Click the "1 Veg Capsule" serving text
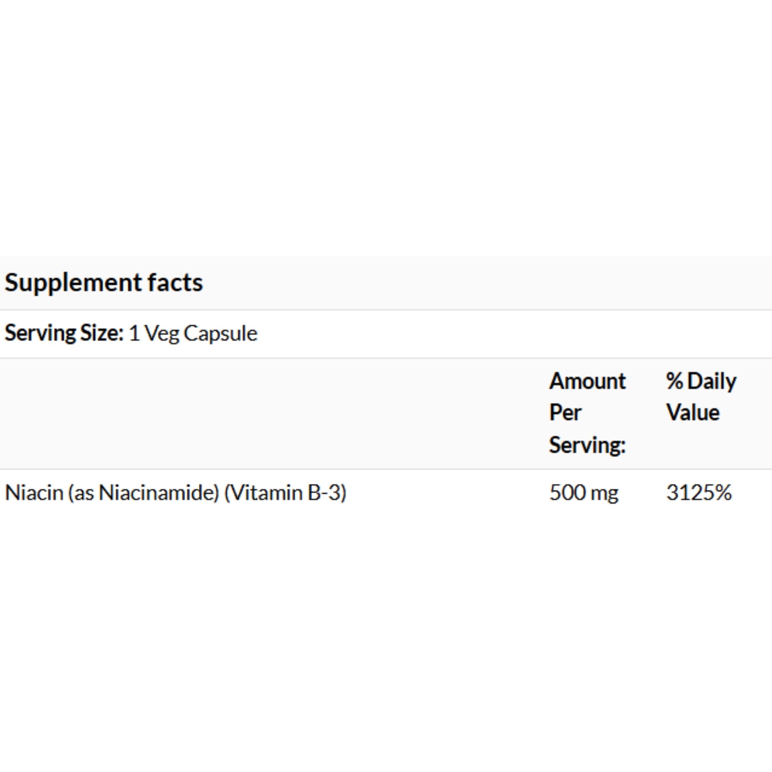Image resolution: width=772 pixels, height=772 pixels. (x=193, y=334)
